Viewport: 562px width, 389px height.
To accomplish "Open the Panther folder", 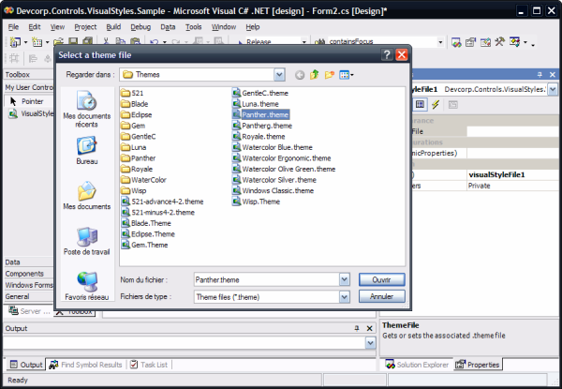I will tap(139, 158).
